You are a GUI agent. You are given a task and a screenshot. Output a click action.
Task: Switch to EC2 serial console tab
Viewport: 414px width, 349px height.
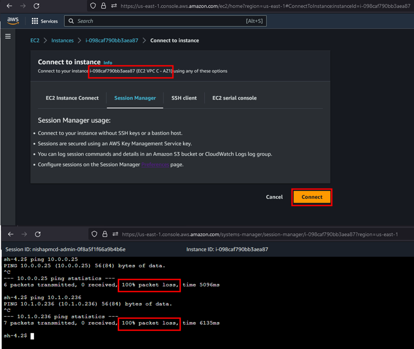click(x=234, y=98)
